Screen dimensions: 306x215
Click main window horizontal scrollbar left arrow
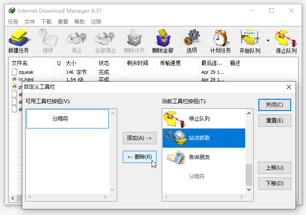13,198
